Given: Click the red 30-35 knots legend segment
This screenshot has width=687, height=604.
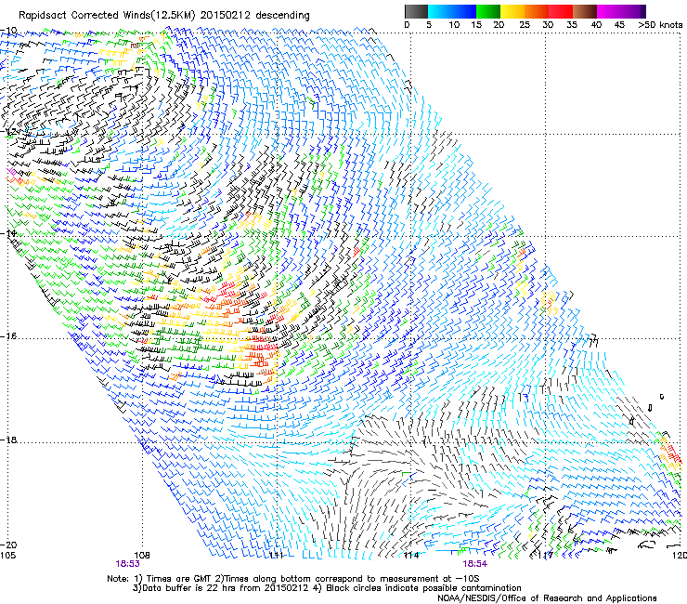Looking at the screenshot, I should click(x=561, y=11).
